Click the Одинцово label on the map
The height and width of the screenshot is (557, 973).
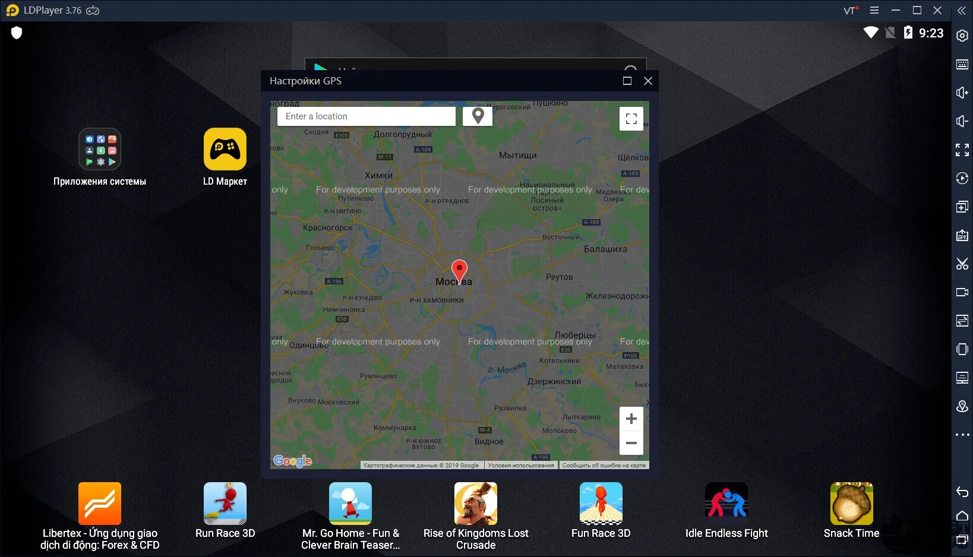coord(309,346)
